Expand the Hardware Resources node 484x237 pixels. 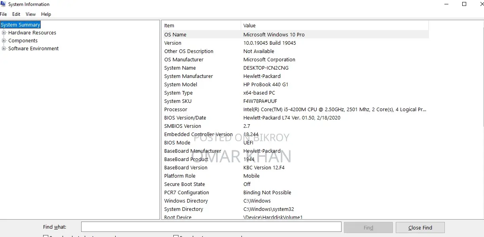click(4, 33)
